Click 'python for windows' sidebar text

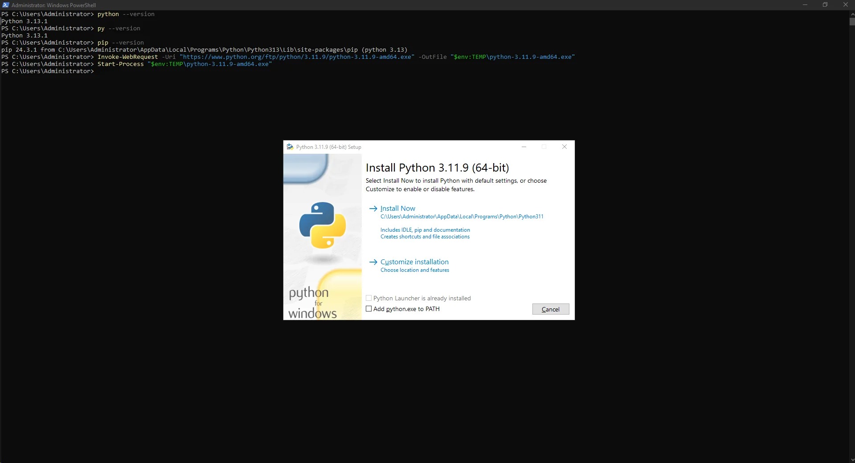pos(312,303)
